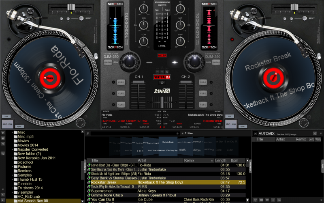Screen dimensions: 324x203
Task: Unload the track from the right deck
Action: point(216,62)
